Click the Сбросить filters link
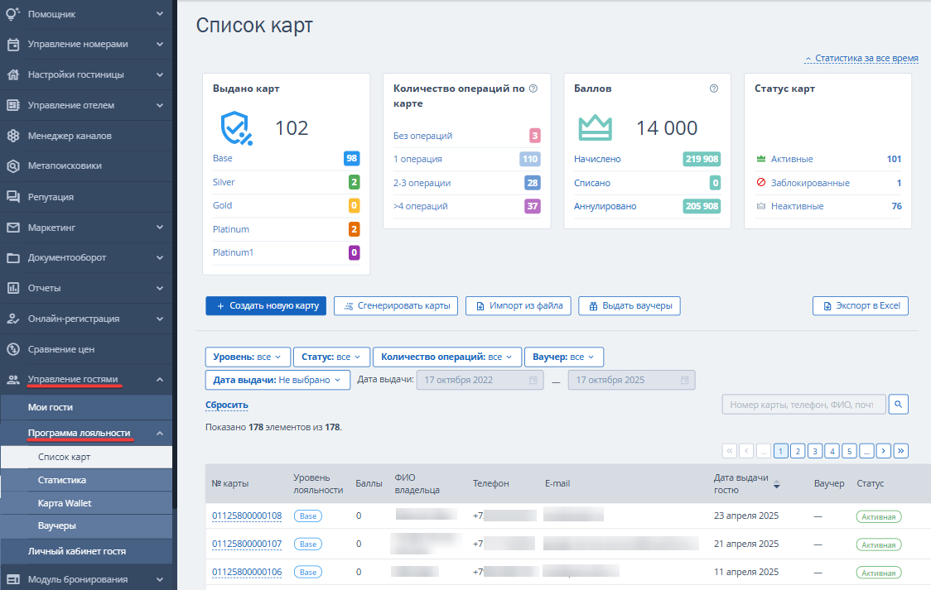Image resolution: width=931 pixels, height=590 pixels. (x=226, y=405)
